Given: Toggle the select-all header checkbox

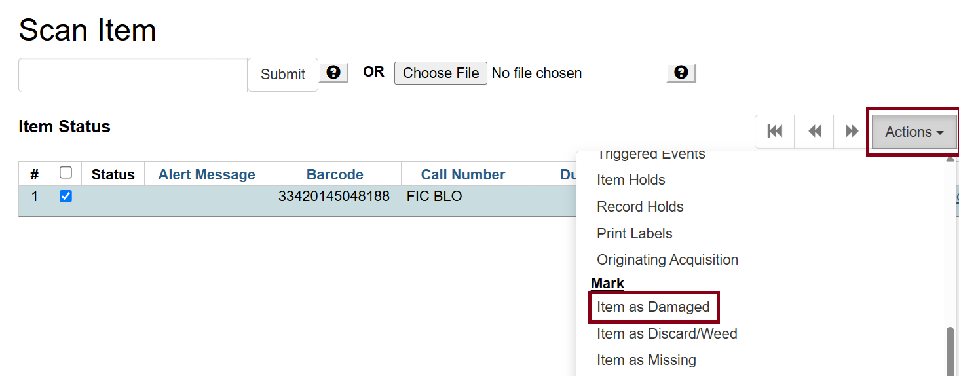Looking at the screenshot, I should (66, 173).
